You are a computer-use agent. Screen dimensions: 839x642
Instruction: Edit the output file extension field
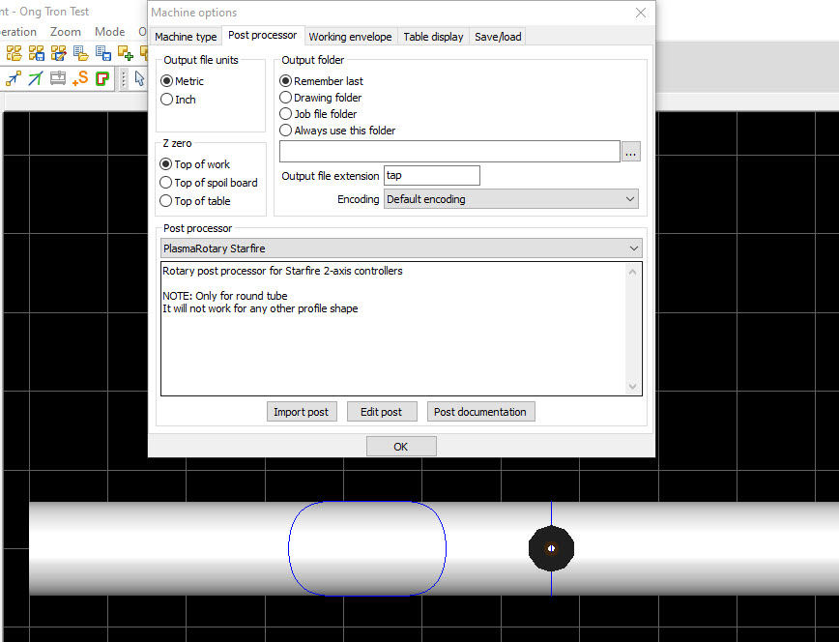point(431,175)
